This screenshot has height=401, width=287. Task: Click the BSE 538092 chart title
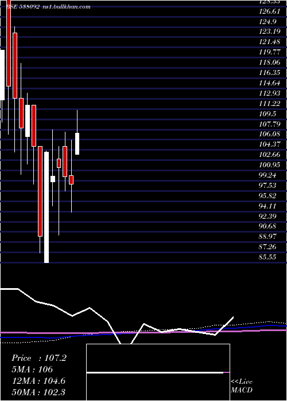[x=48, y=7]
